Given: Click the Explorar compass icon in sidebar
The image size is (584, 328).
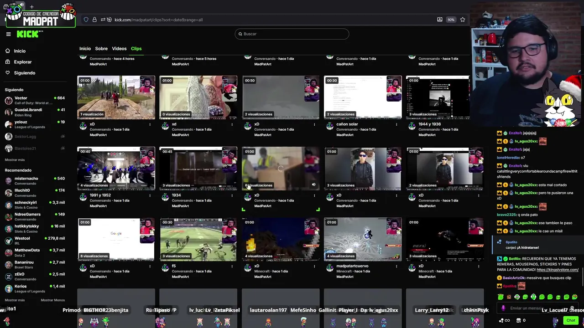Looking at the screenshot, I should tap(8, 62).
